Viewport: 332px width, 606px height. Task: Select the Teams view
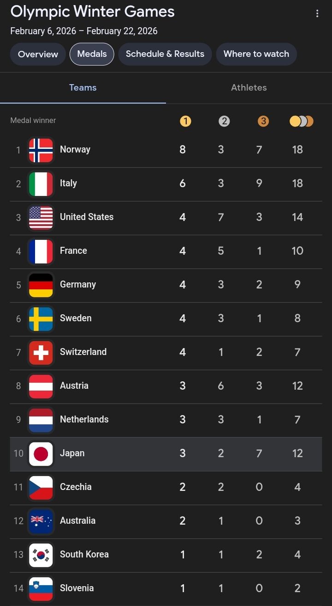click(x=83, y=88)
